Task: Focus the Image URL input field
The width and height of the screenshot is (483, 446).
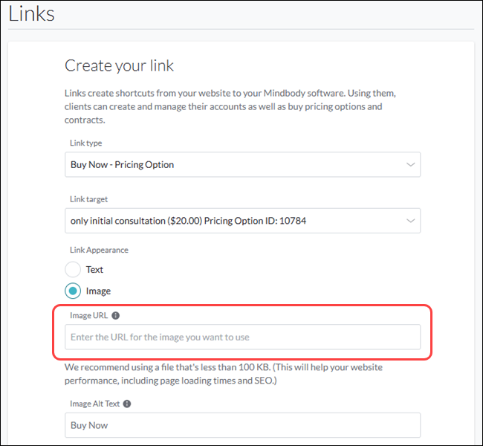Action: (242, 337)
